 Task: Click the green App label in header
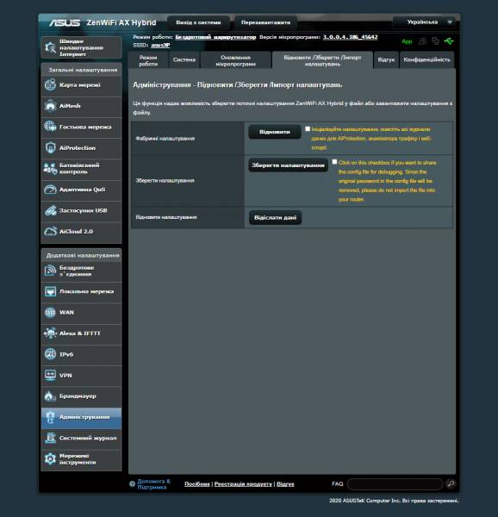point(407,41)
